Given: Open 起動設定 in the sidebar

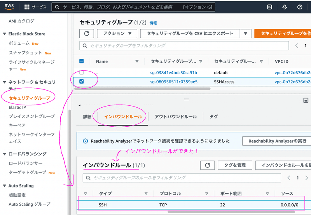Looking at the screenshot, I should (x=17, y=195).
